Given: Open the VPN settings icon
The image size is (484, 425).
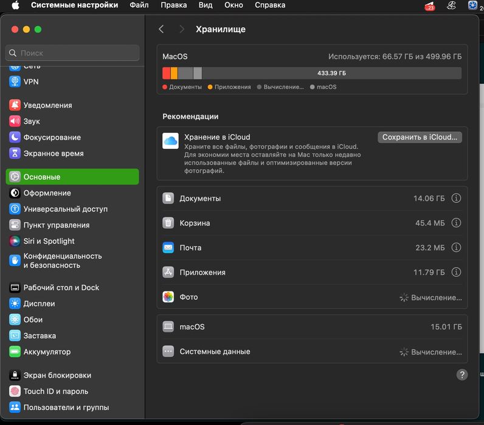Looking at the screenshot, I should (x=15, y=82).
